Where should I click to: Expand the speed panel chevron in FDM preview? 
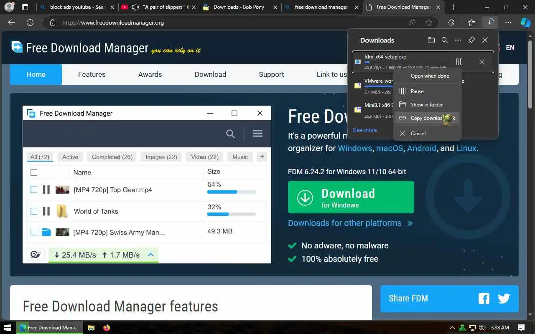click(151, 255)
